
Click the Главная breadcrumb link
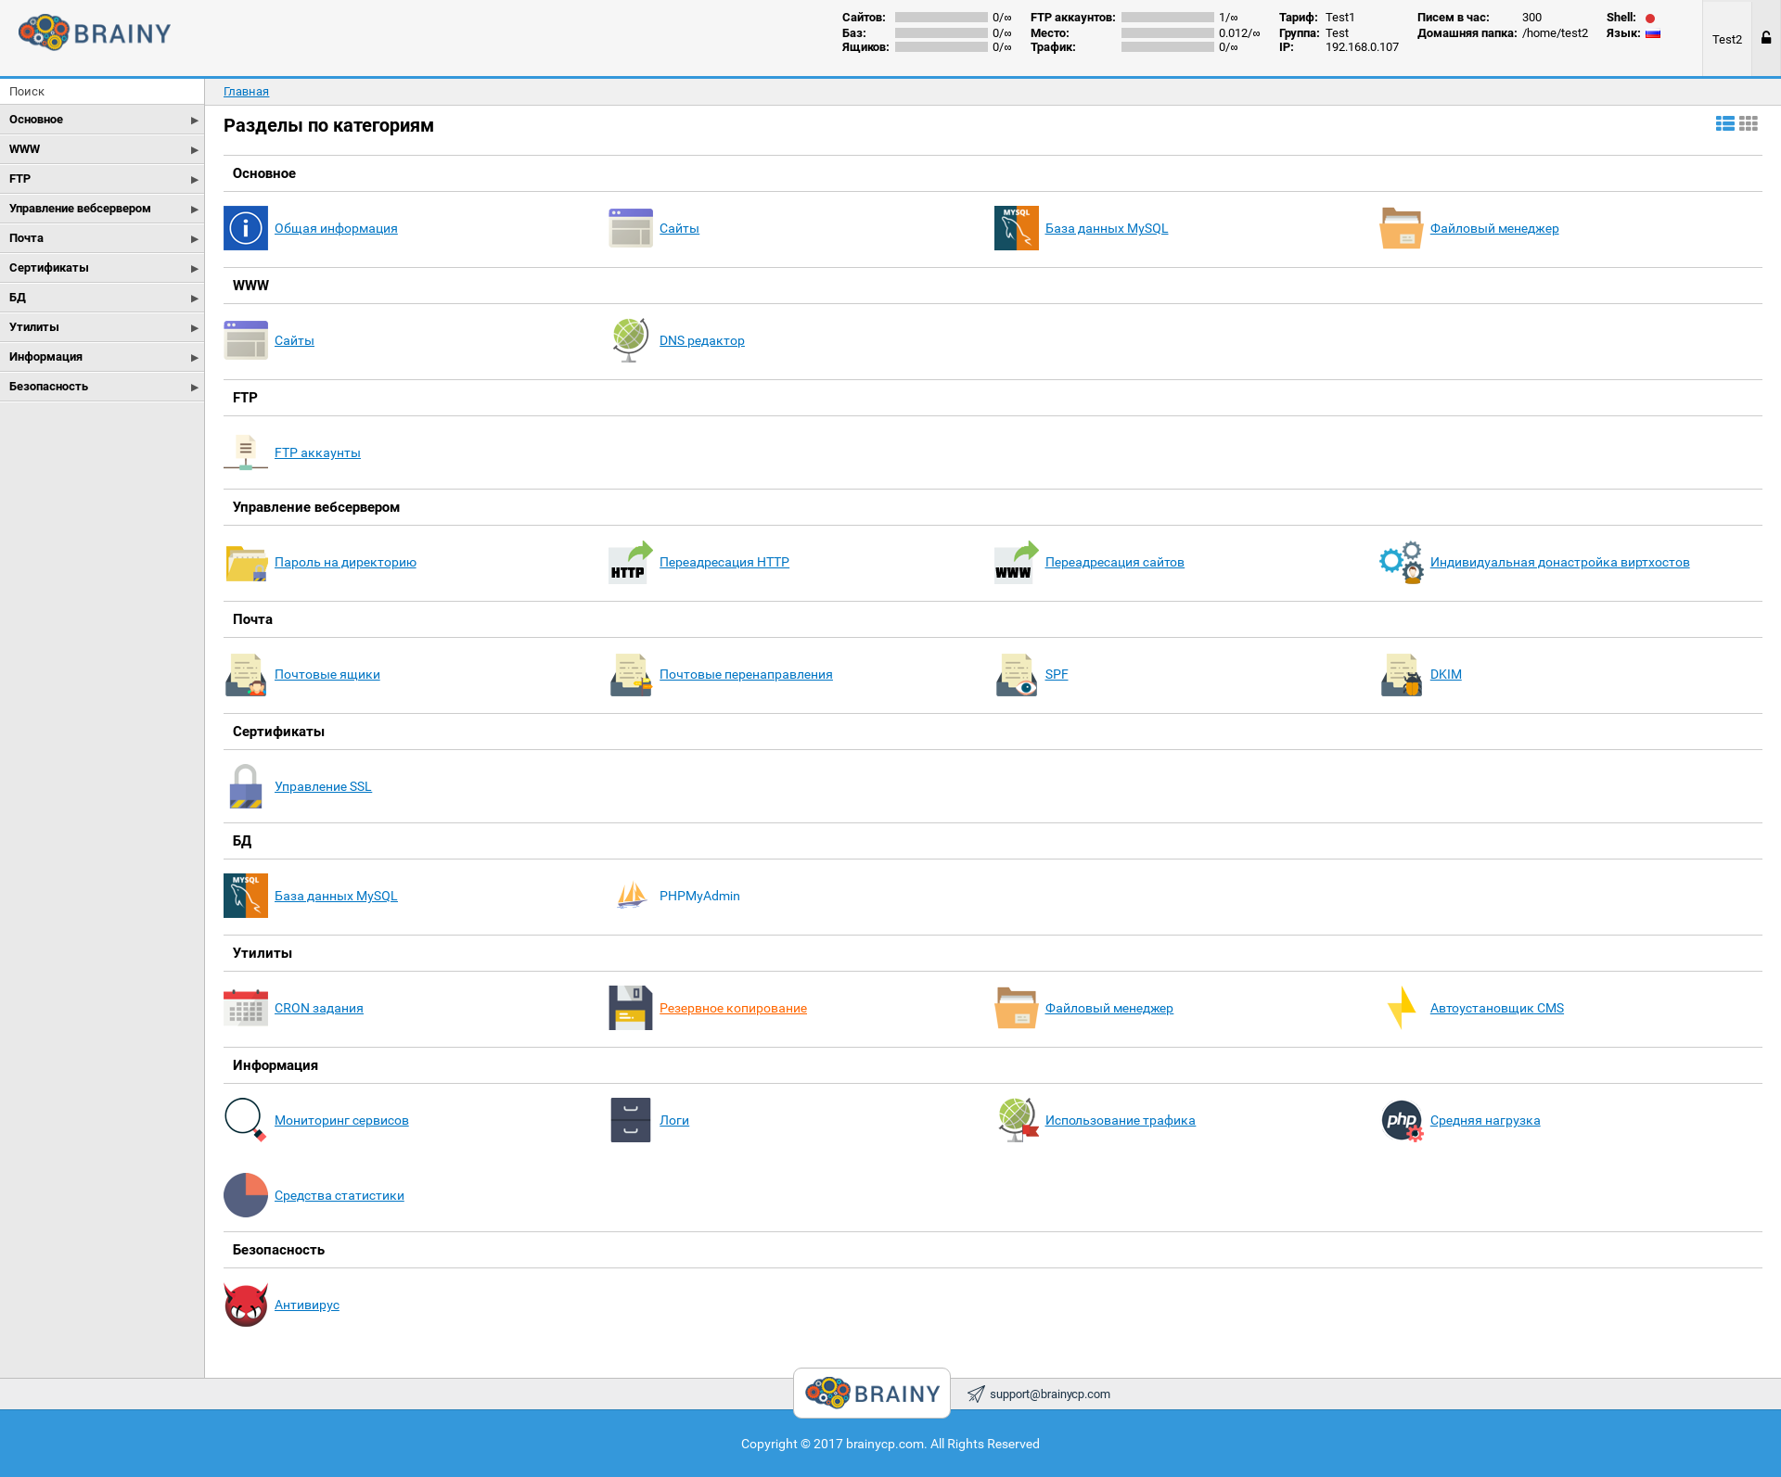click(x=246, y=91)
